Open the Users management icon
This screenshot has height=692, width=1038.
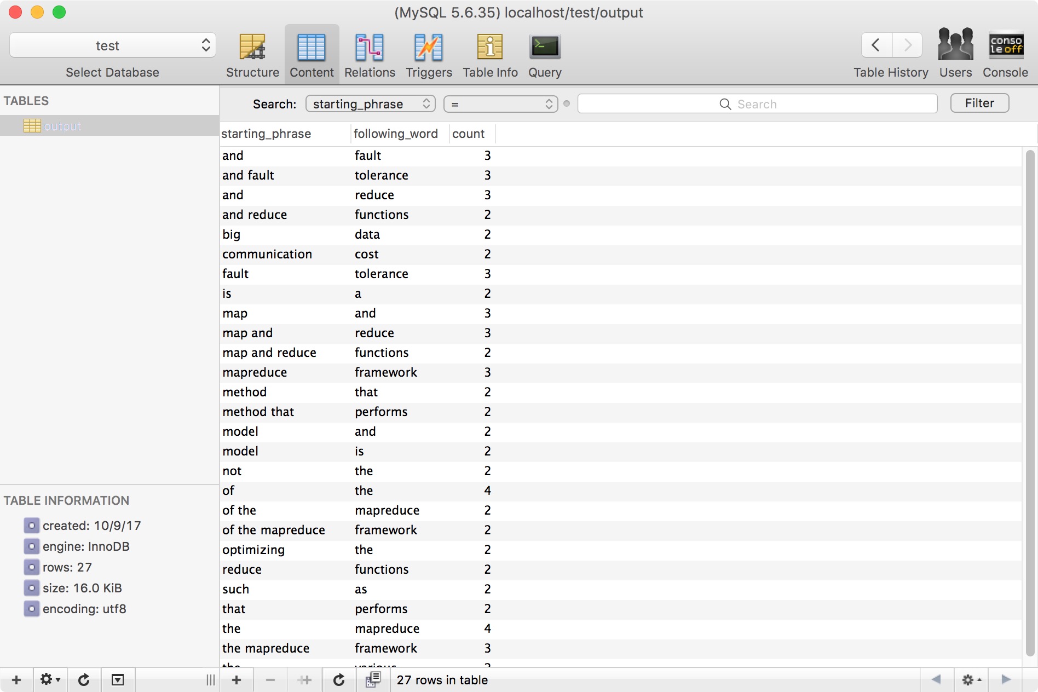[x=955, y=45]
